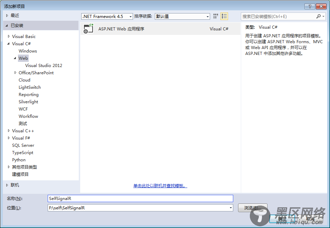Select Visual Basic category label

coord(24,36)
